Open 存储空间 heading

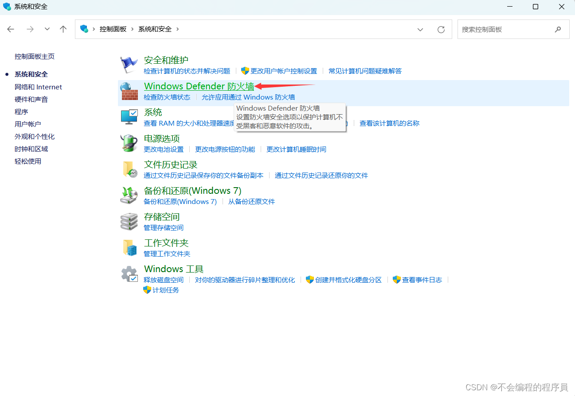pyautogui.click(x=162, y=217)
